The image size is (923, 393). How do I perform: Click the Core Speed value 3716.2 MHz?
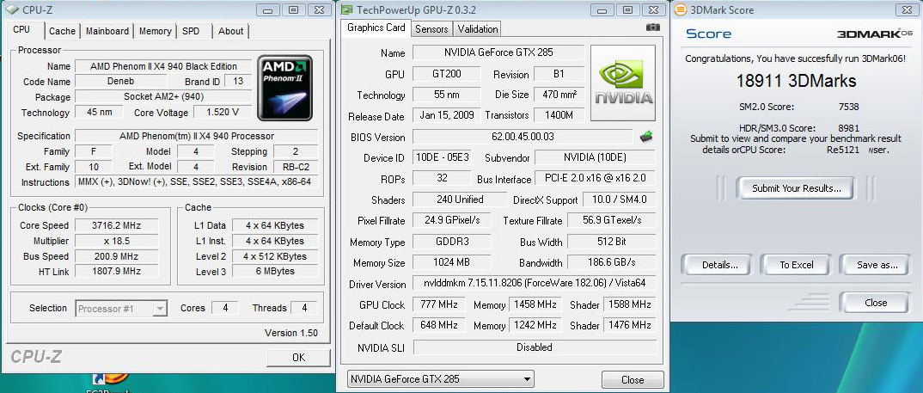tap(118, 225)
